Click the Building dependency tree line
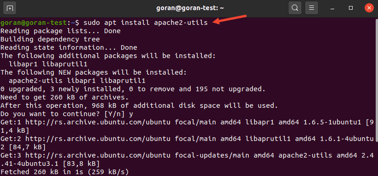 (50, 39)
